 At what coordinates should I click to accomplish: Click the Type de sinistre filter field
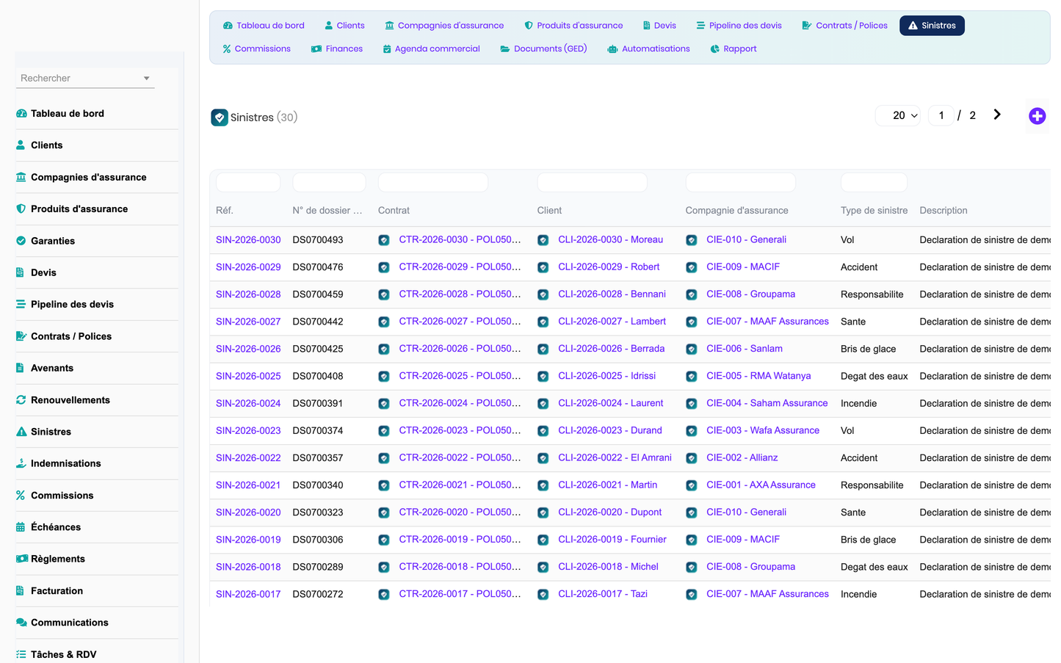click(874, 182)
